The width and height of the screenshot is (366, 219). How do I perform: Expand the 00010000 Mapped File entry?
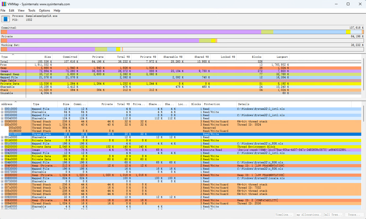coord(2,109)
